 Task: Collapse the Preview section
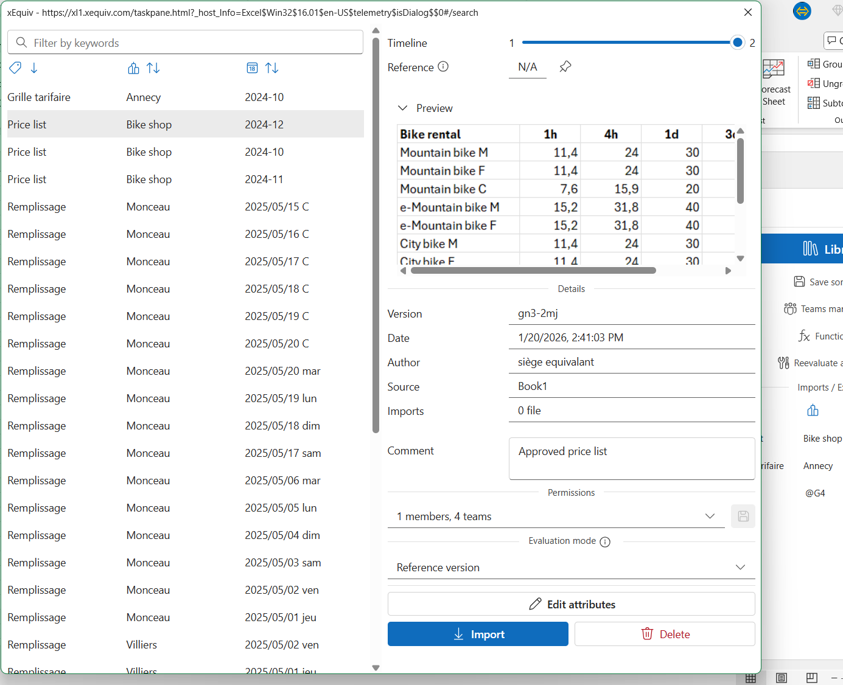[x=402, y=108]
